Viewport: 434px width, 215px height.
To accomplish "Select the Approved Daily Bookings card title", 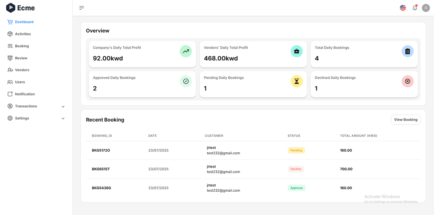I will point(114,78).
